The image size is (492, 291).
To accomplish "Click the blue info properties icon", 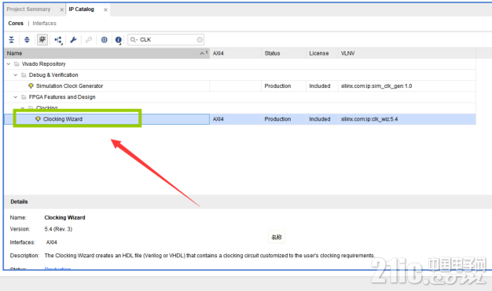I will tap(119, 40).
